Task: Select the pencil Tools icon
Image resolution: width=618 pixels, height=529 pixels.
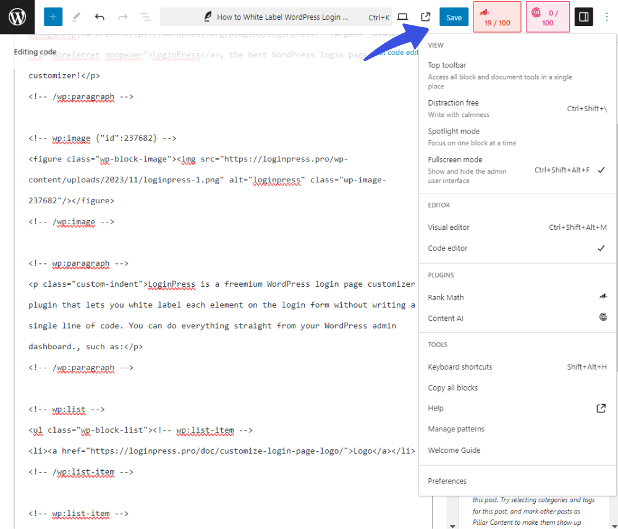Action: pyautogui.click(x=77, y=17)
